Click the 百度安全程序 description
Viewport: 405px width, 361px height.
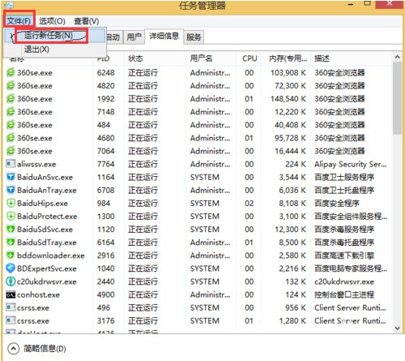click(x=337, y=204)
